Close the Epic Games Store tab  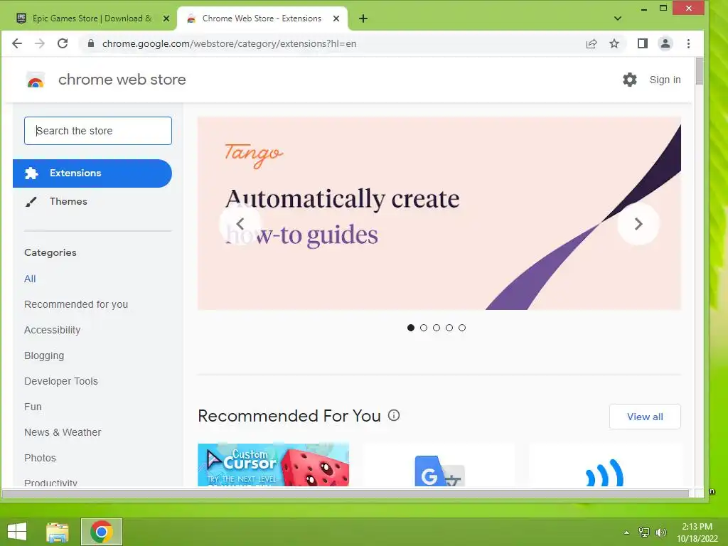[x=166, y=18]
